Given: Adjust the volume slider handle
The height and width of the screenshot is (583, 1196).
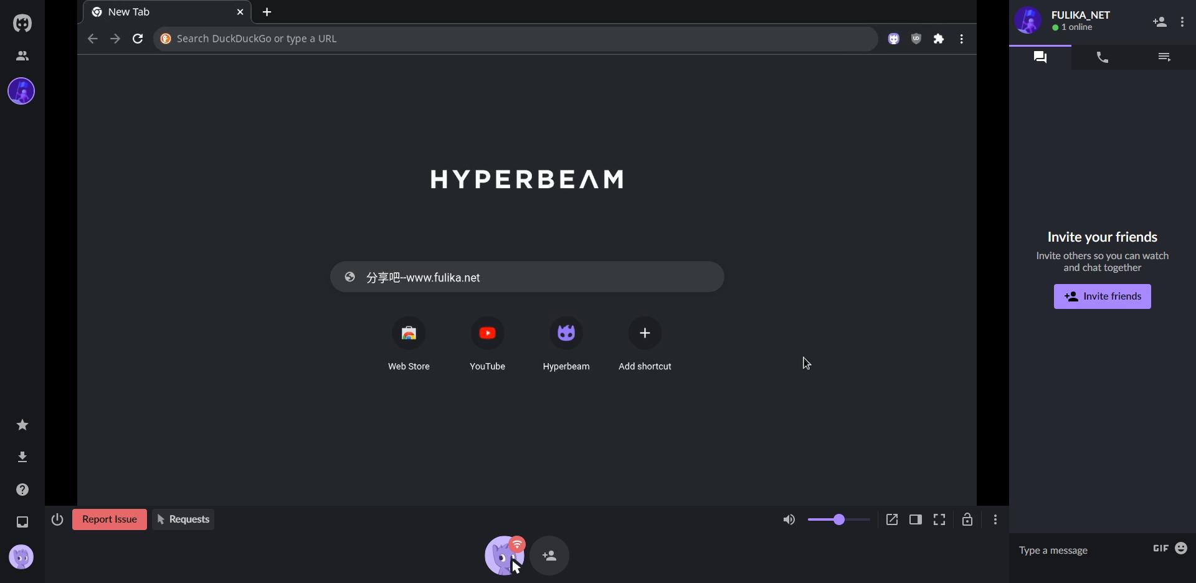Looking at the screenshot, I should point(839,519).
